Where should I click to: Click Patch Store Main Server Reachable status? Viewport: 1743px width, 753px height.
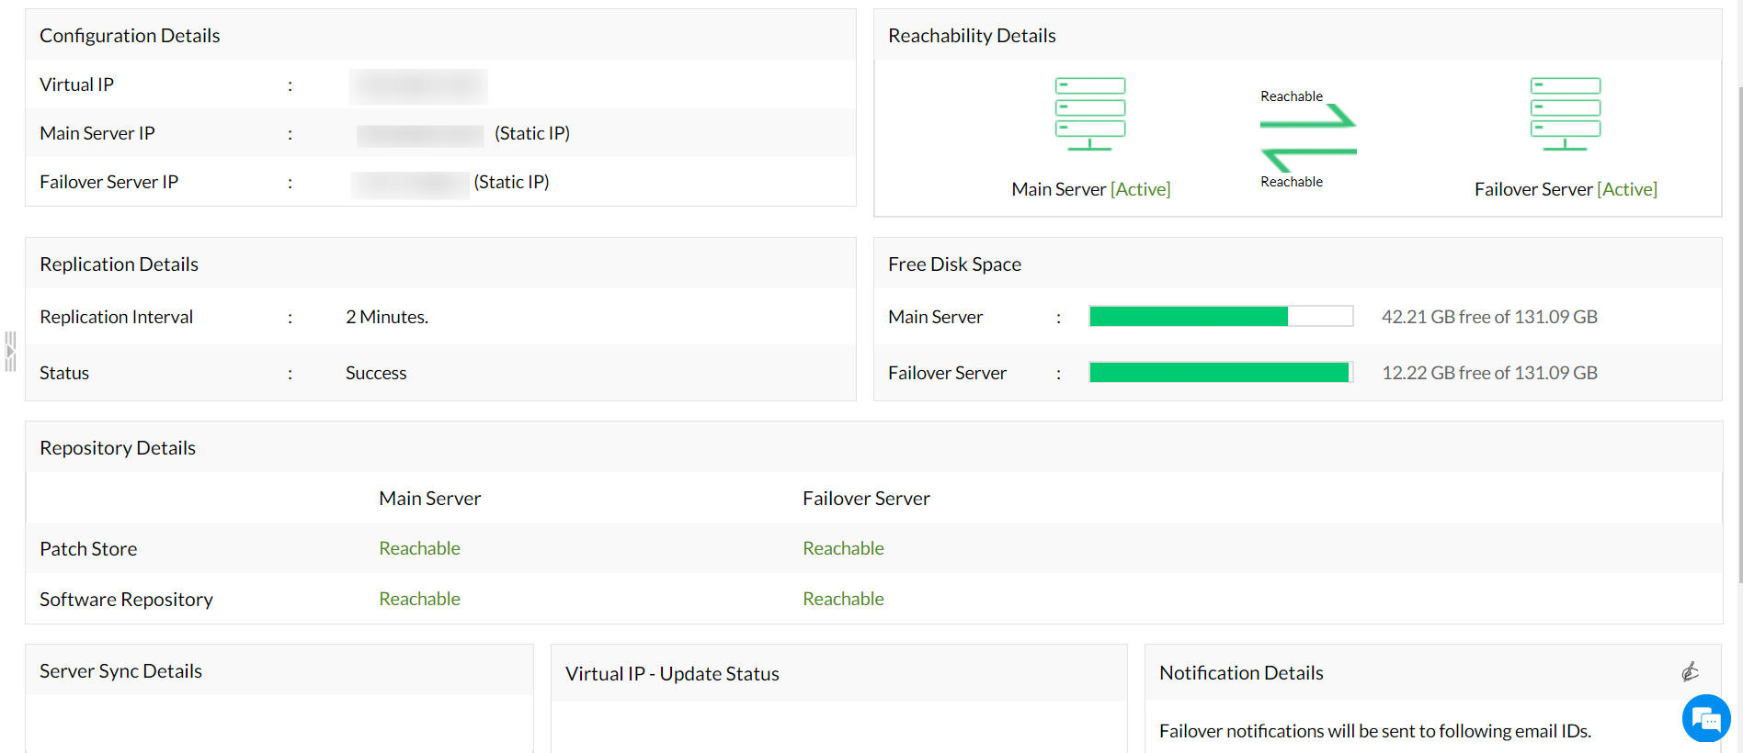coord(419,548)
